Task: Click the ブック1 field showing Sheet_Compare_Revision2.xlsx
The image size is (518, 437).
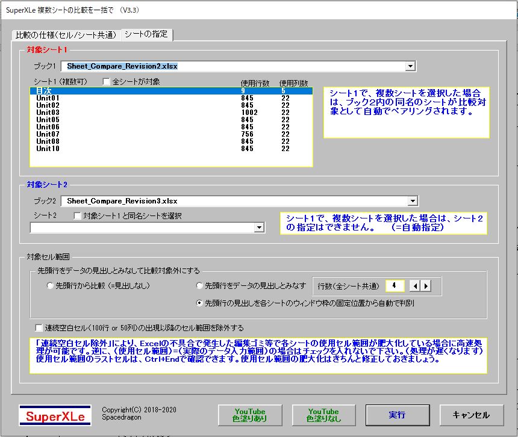Action: pyautogui.click(x=233, y=66)
